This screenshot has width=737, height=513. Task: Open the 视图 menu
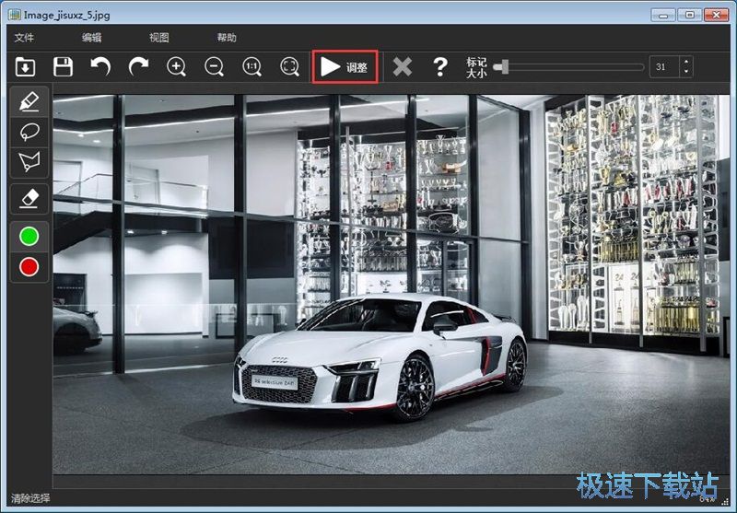click(159, 38)
